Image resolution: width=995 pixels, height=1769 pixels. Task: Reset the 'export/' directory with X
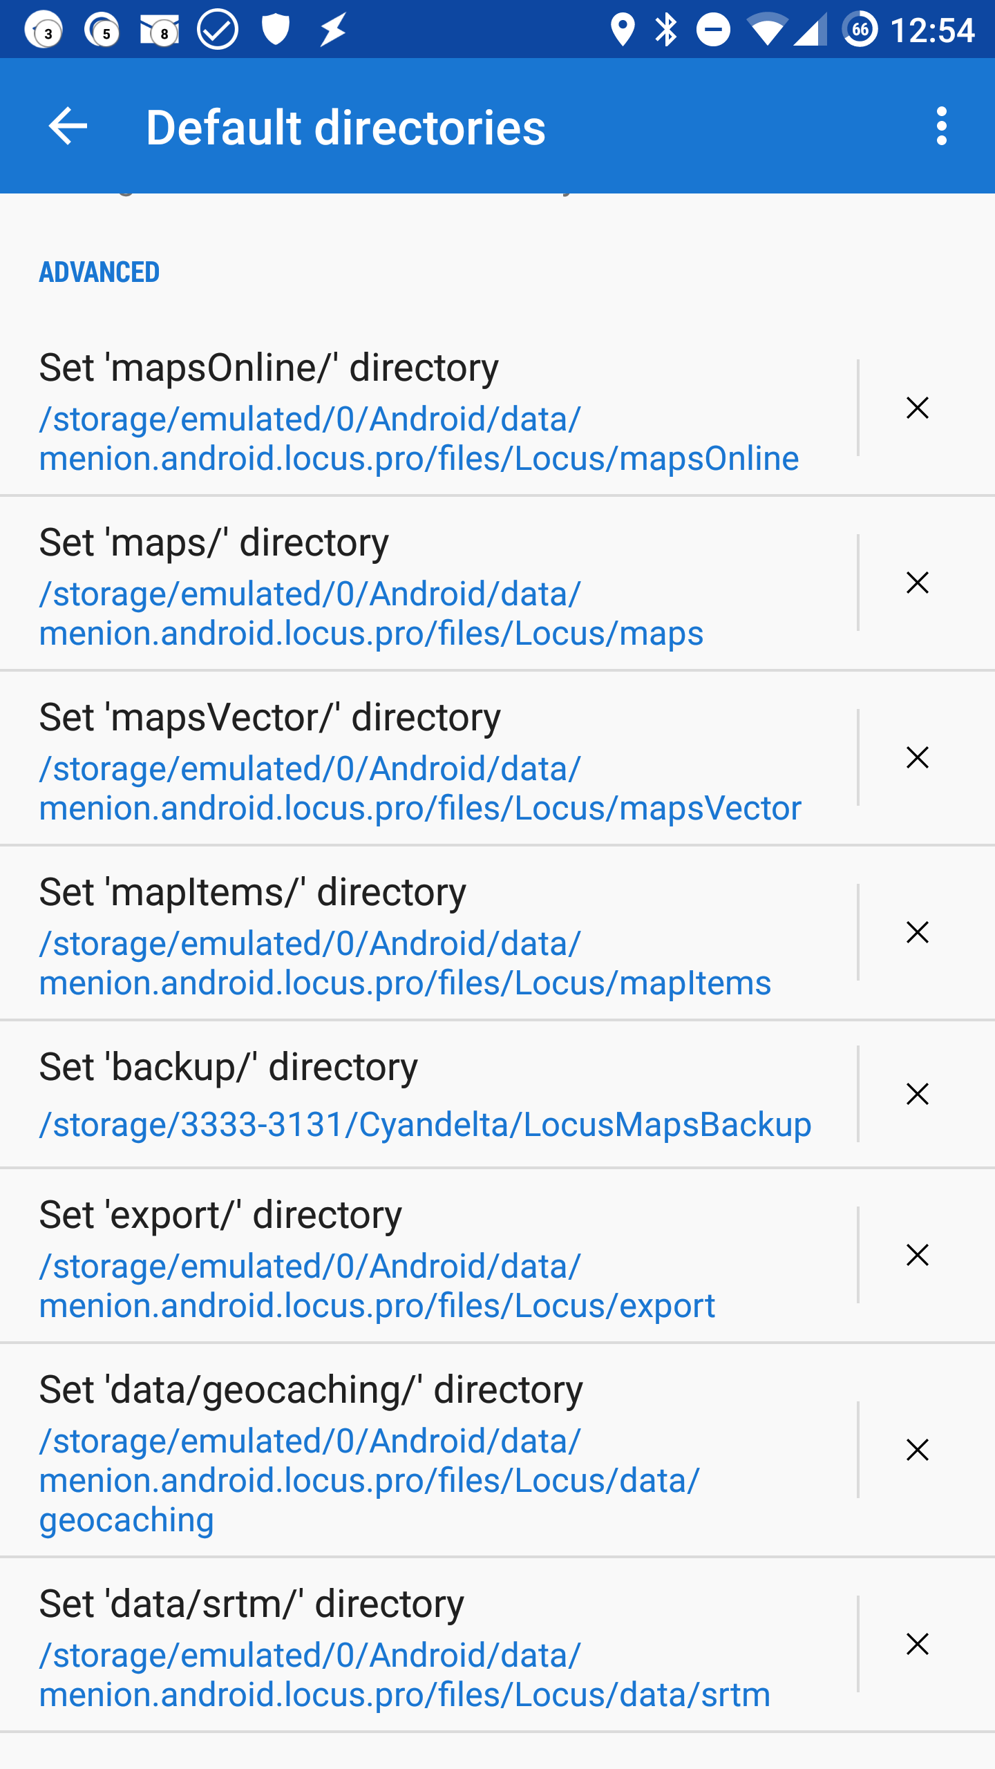[x=917, y=1255]
